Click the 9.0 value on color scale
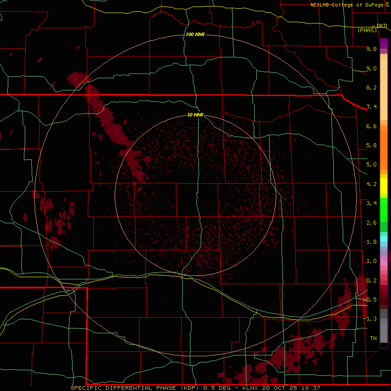This screenshot has height=391, width=391. pos(371,68)
